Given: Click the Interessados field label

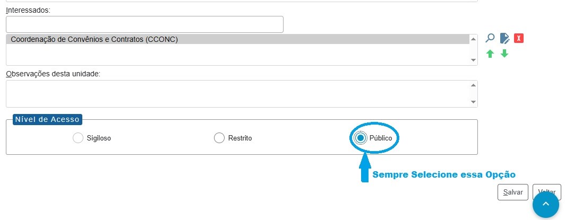Looking at the screenshot, I should pyautogui.click(x=28, y=10).
